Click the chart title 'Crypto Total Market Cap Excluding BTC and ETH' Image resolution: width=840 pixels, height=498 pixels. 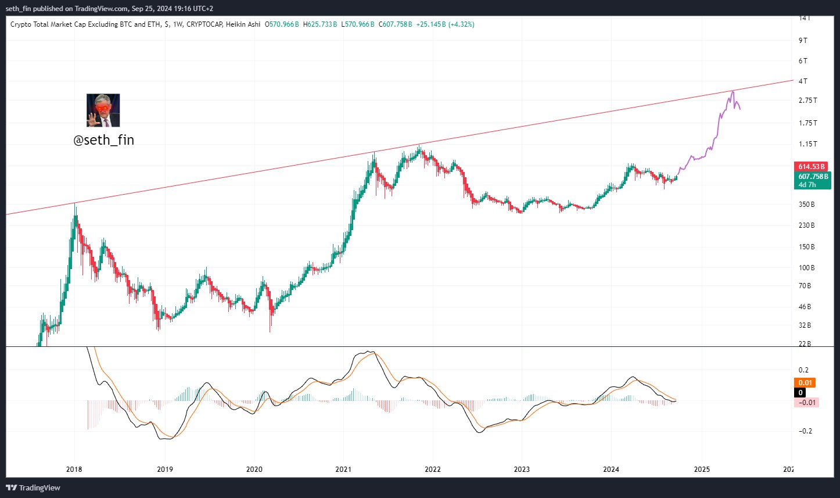(x=86, y=24)
